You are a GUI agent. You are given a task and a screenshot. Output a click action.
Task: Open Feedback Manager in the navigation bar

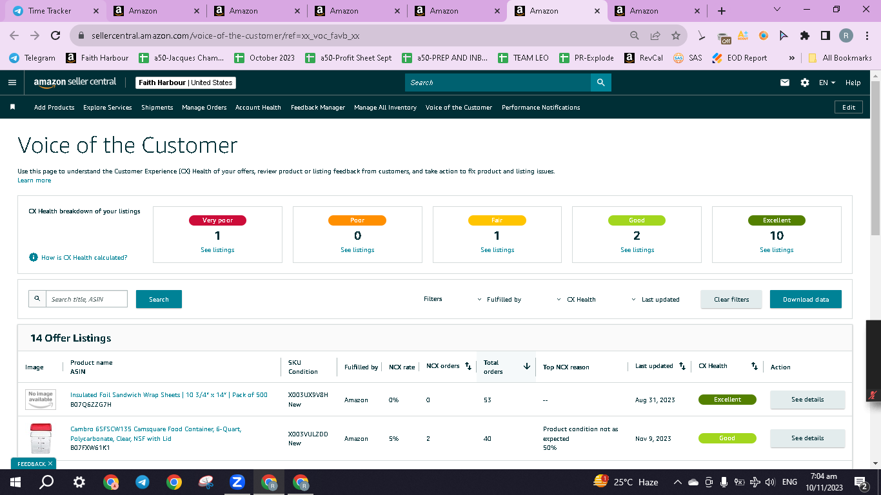[318, 107]
